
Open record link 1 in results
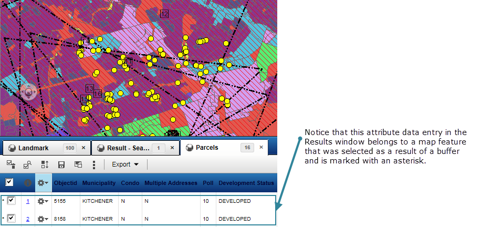(x=27, y=201)
